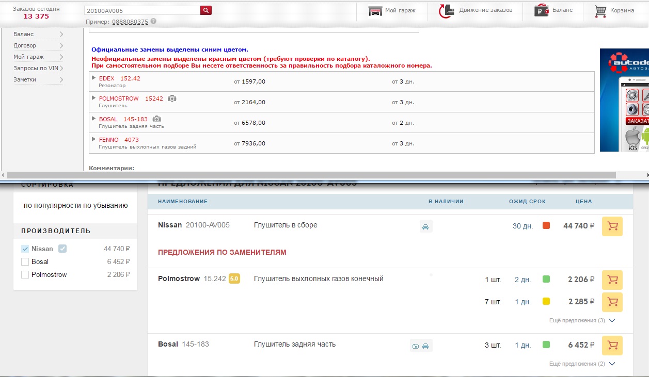Click the 2 дн. term for Polmostrow

523,280
